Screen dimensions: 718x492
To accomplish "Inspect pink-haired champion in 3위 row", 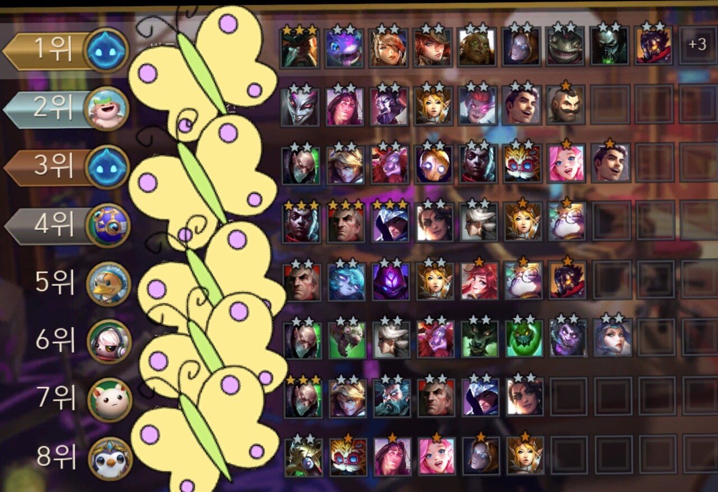I will tap(566, 163).
